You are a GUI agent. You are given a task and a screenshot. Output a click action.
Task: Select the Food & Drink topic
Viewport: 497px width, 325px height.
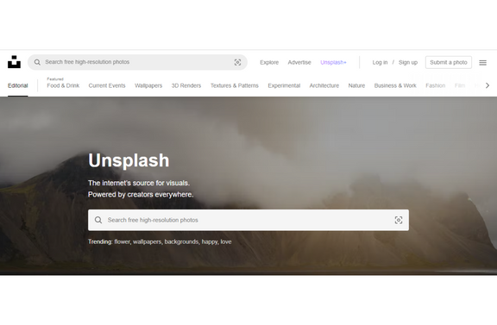click(x=63, y=85)
